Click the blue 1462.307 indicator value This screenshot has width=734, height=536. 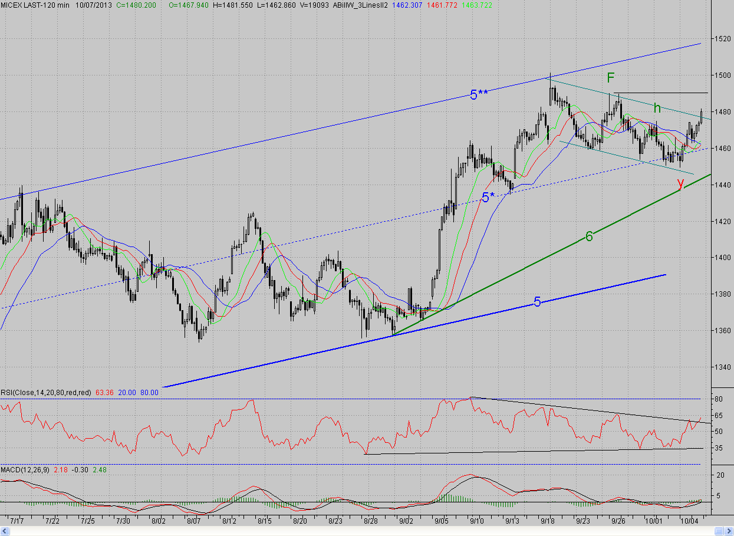[407, 5]
